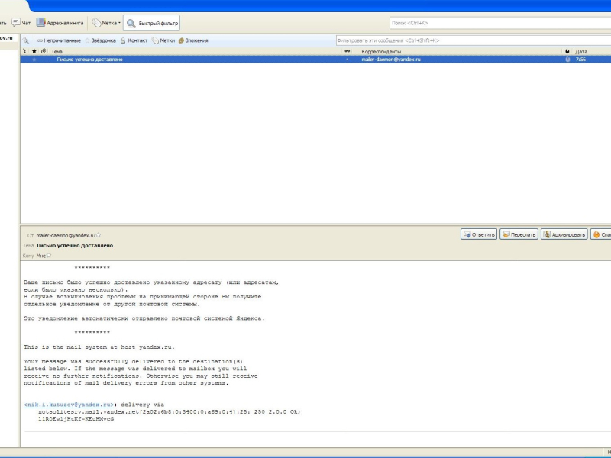Open Адресная книга address book

60,23
